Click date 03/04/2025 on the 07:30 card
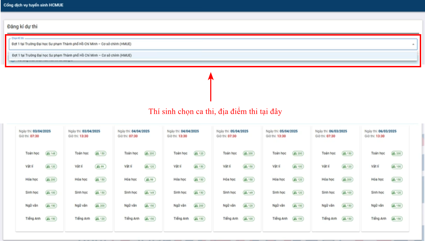 click(x=42, y=131)
